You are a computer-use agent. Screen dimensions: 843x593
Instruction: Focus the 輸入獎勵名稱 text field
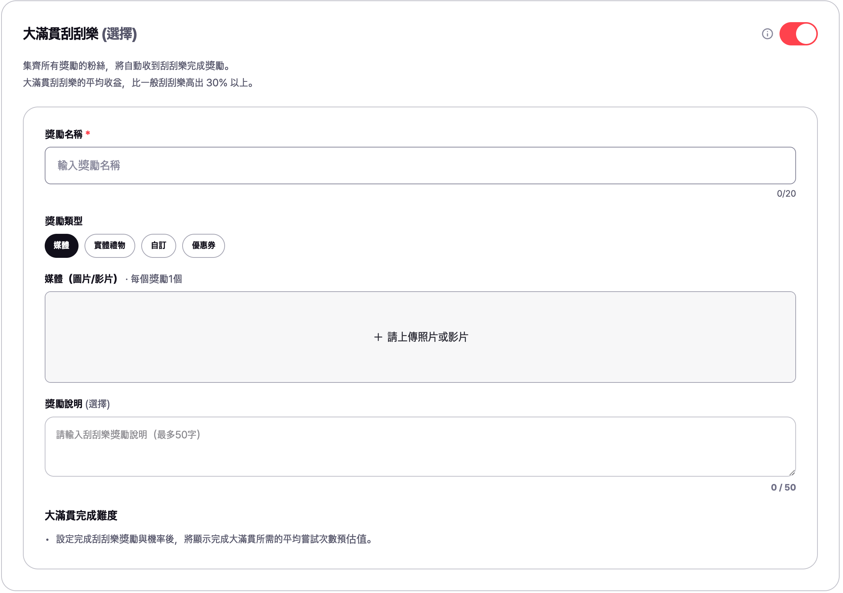tap(420, 166)
